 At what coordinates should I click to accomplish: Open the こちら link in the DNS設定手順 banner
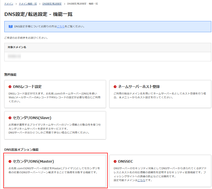61,26
